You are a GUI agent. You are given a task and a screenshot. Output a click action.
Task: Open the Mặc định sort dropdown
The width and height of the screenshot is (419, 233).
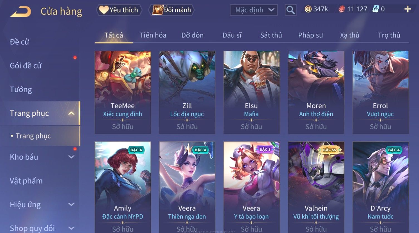coord(254,10)
